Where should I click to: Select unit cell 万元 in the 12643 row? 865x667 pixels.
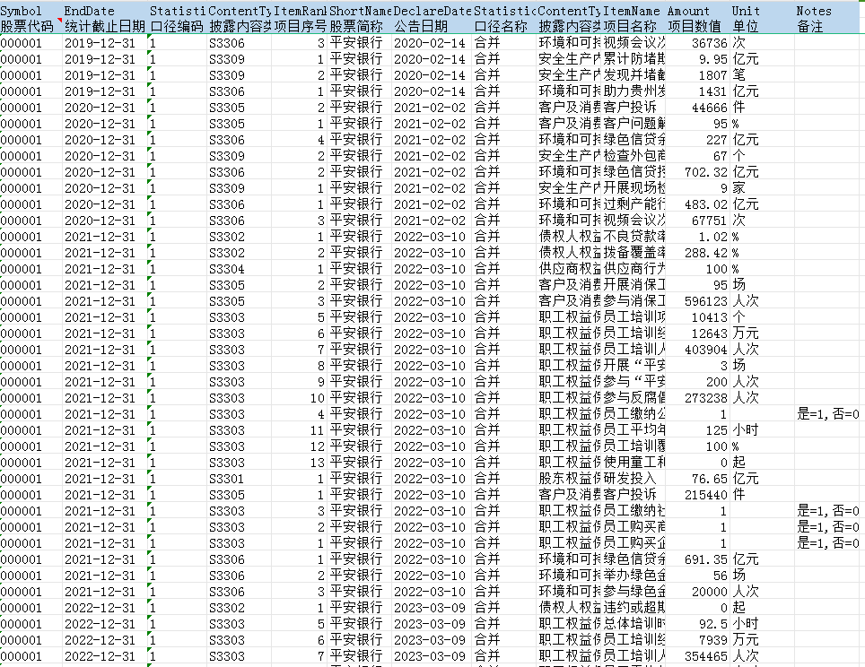click(x=763, y=333)
